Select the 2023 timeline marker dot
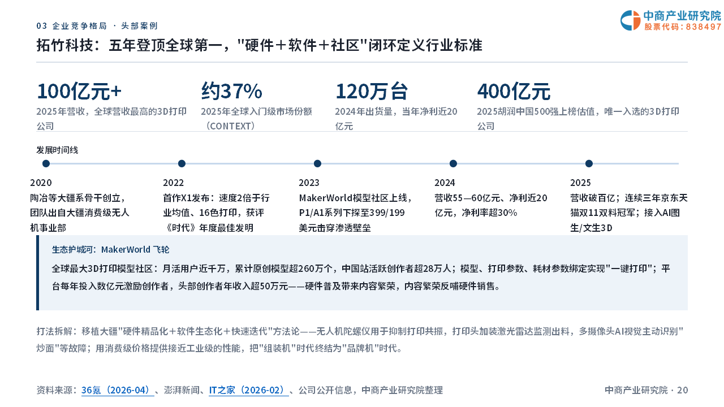Screen dimensions: 724x407 [x=317, y=163]
